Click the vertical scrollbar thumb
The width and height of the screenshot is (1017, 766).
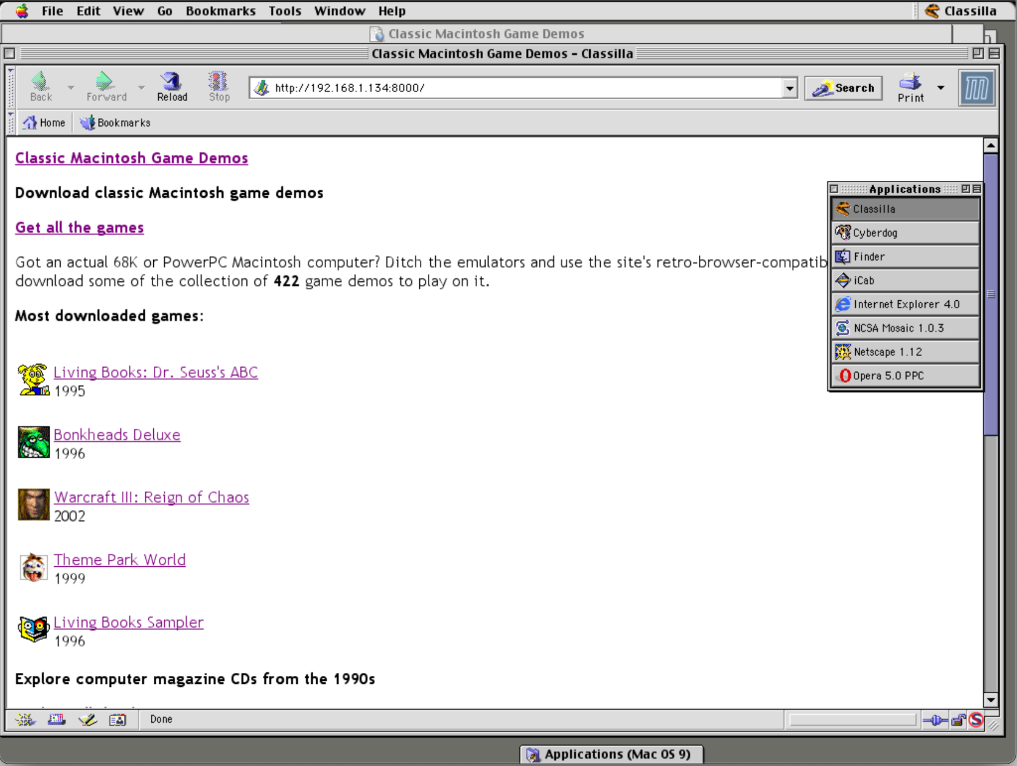click(991, 294)
